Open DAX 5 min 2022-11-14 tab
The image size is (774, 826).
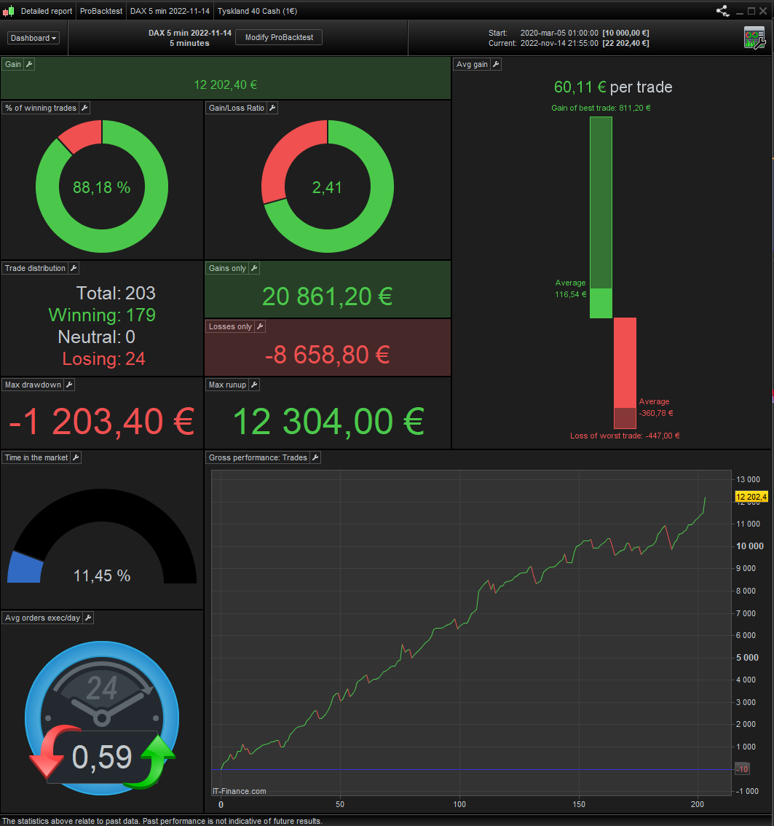tap(170, 11)
